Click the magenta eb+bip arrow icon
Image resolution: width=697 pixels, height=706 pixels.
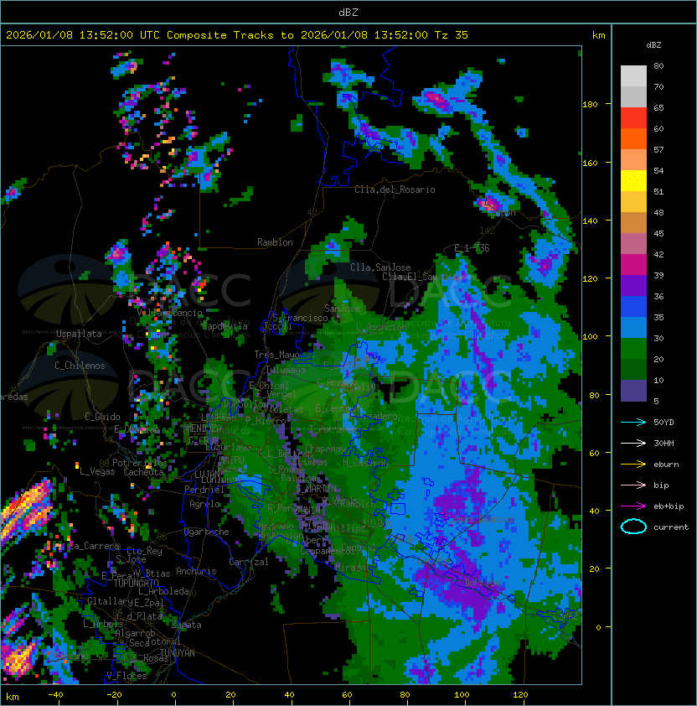pyautogui.click(x=633, y=506)
